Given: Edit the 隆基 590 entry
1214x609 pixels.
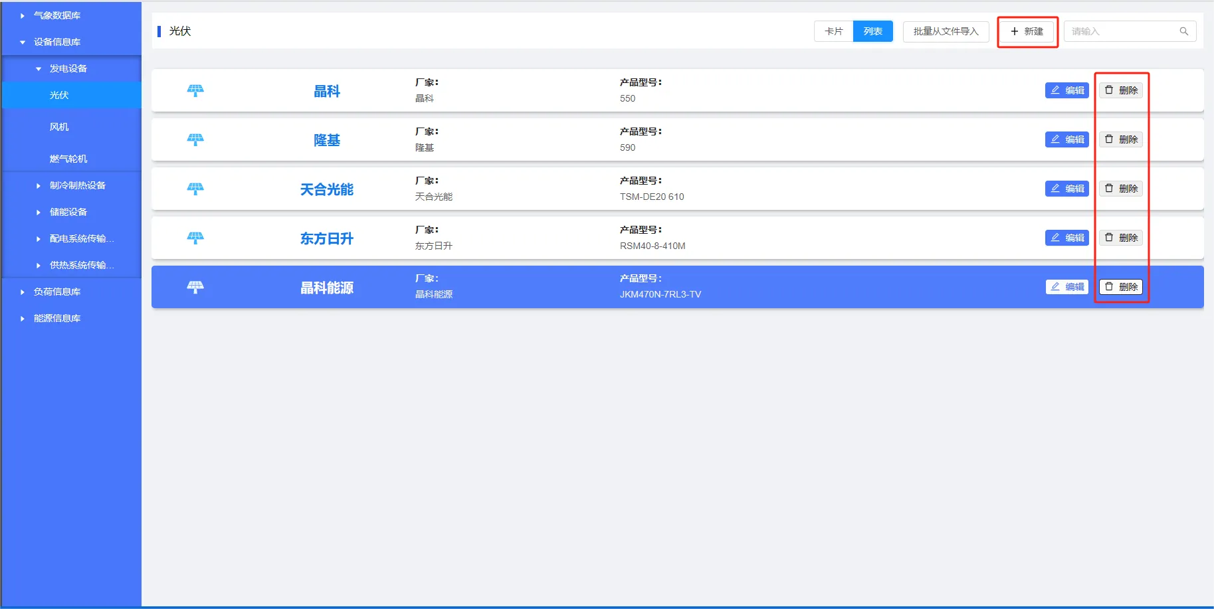Looking at the screenshot, I should point(1066,139).
